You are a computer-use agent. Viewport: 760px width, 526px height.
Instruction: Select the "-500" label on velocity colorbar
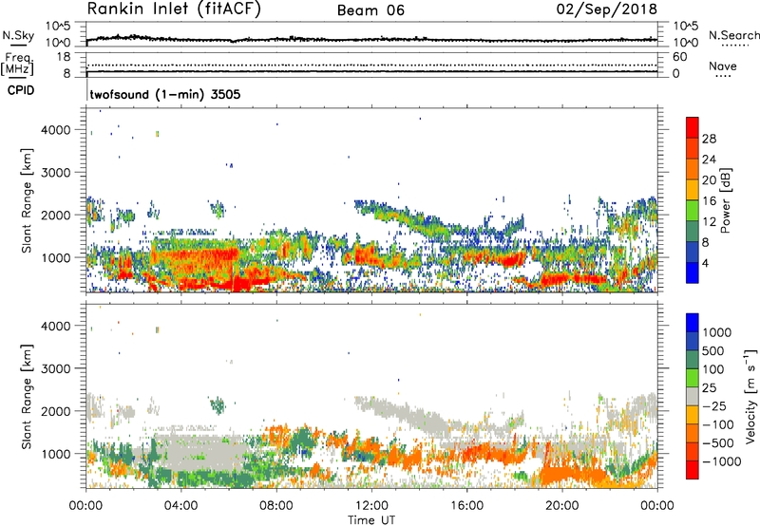click(x=721, y=443)
